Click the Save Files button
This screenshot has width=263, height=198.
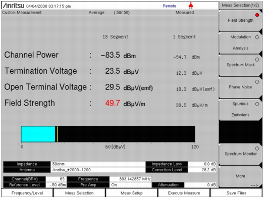[236, 193]
